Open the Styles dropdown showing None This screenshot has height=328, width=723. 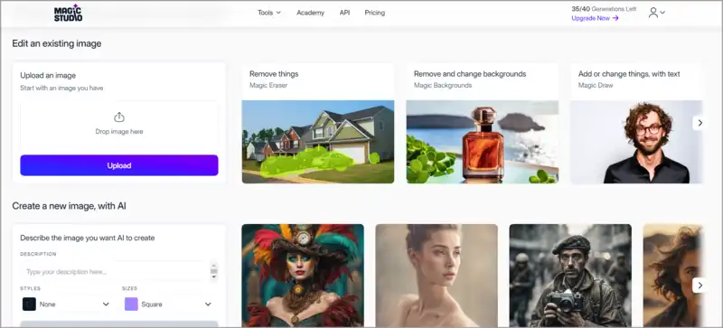[x=66, y=304]
